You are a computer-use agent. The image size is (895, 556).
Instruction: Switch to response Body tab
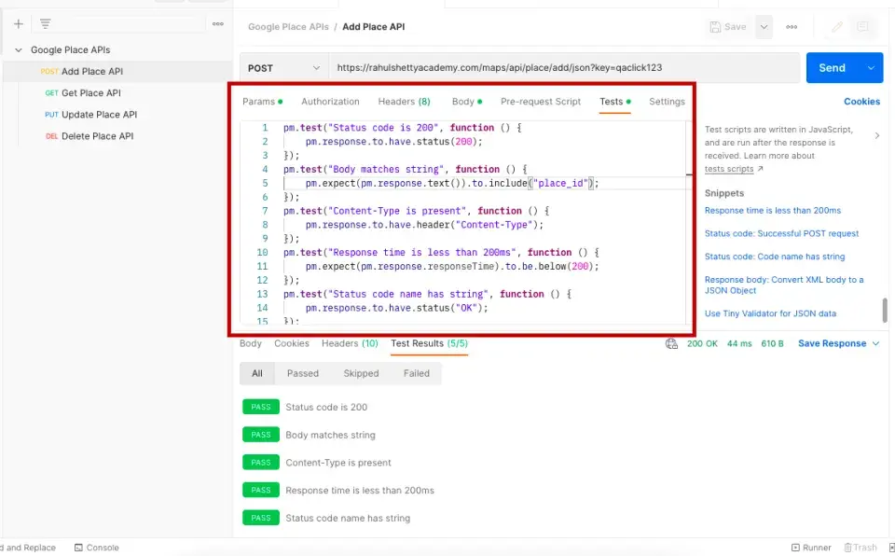pyautogui.click(x=251, y=343)
